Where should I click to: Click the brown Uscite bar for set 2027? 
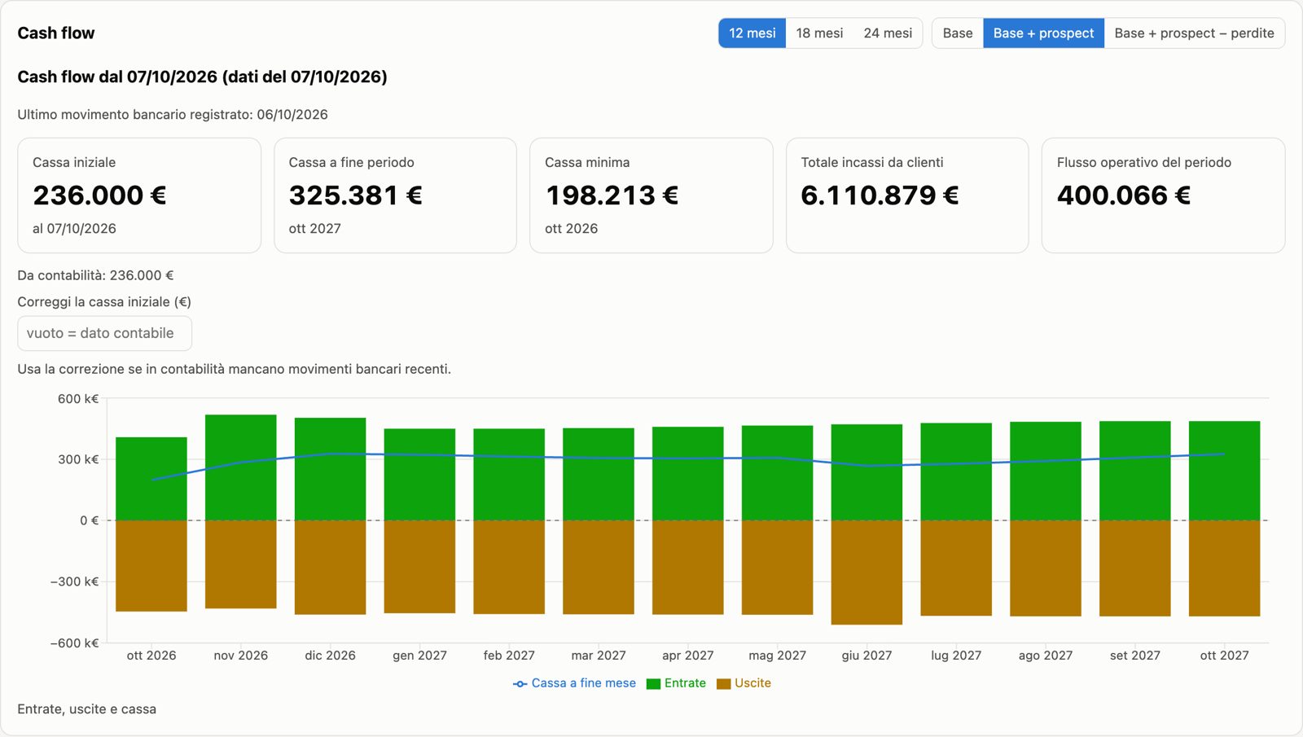(1135, 568)
